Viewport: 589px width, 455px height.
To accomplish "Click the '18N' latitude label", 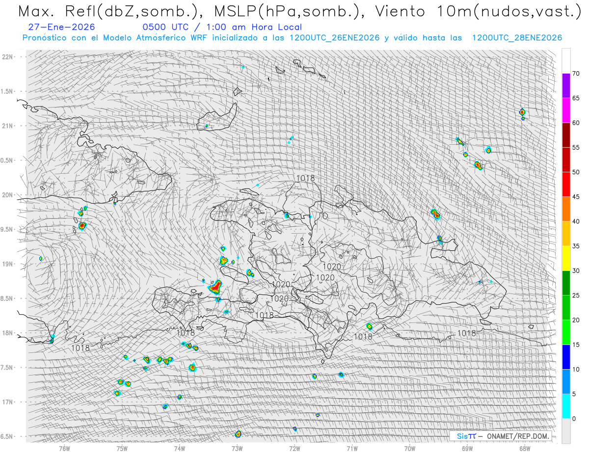I will 7,333.
